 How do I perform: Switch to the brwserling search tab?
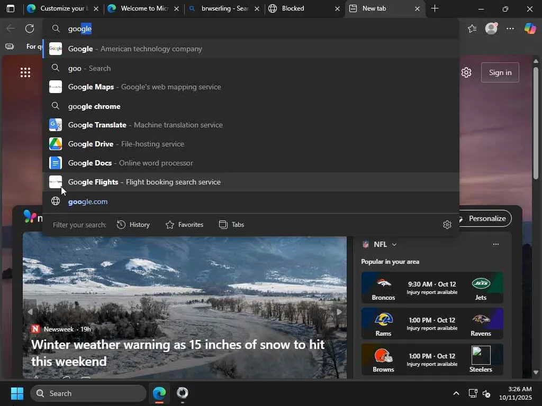(224, 8)
